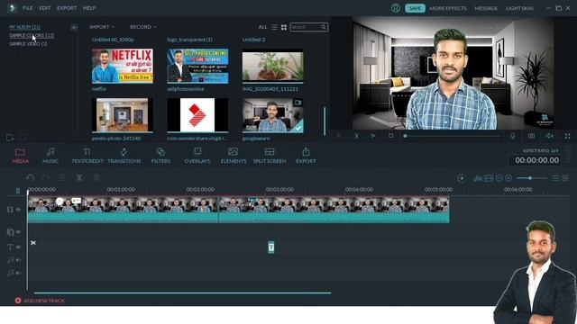Click the delete folder icon
This screenshot has height=324, width=577.
(23, 138)
